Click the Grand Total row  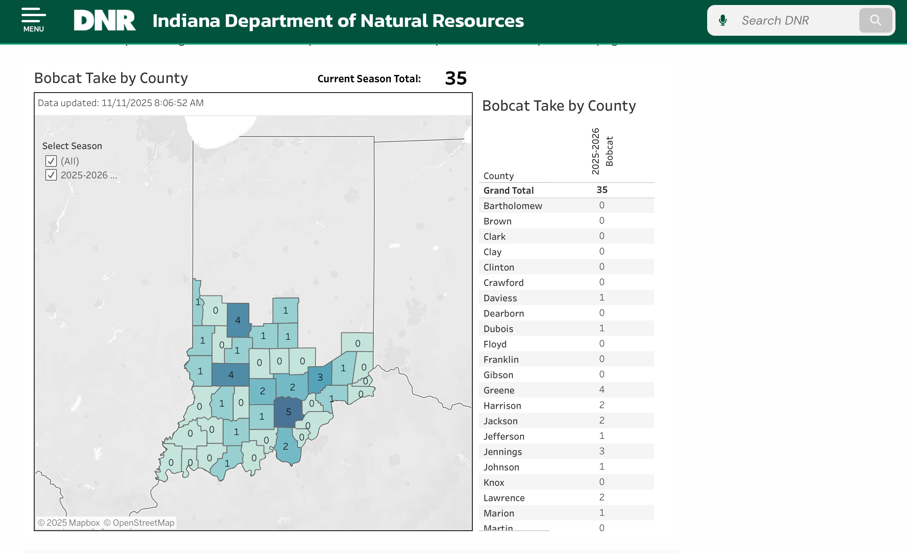(508, 190)
